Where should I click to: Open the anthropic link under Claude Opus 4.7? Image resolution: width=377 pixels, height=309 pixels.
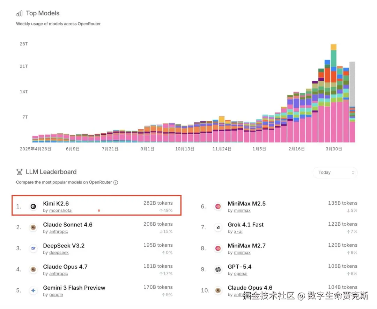[x=58, y=274]
